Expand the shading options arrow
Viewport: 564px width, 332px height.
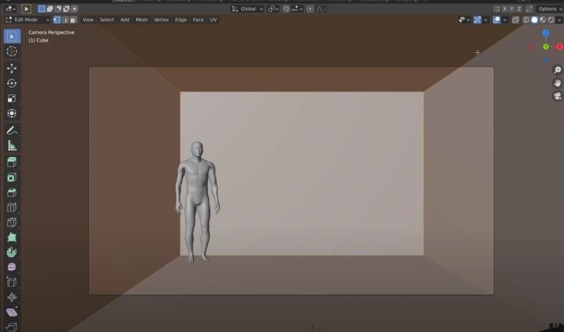(559, 20)
